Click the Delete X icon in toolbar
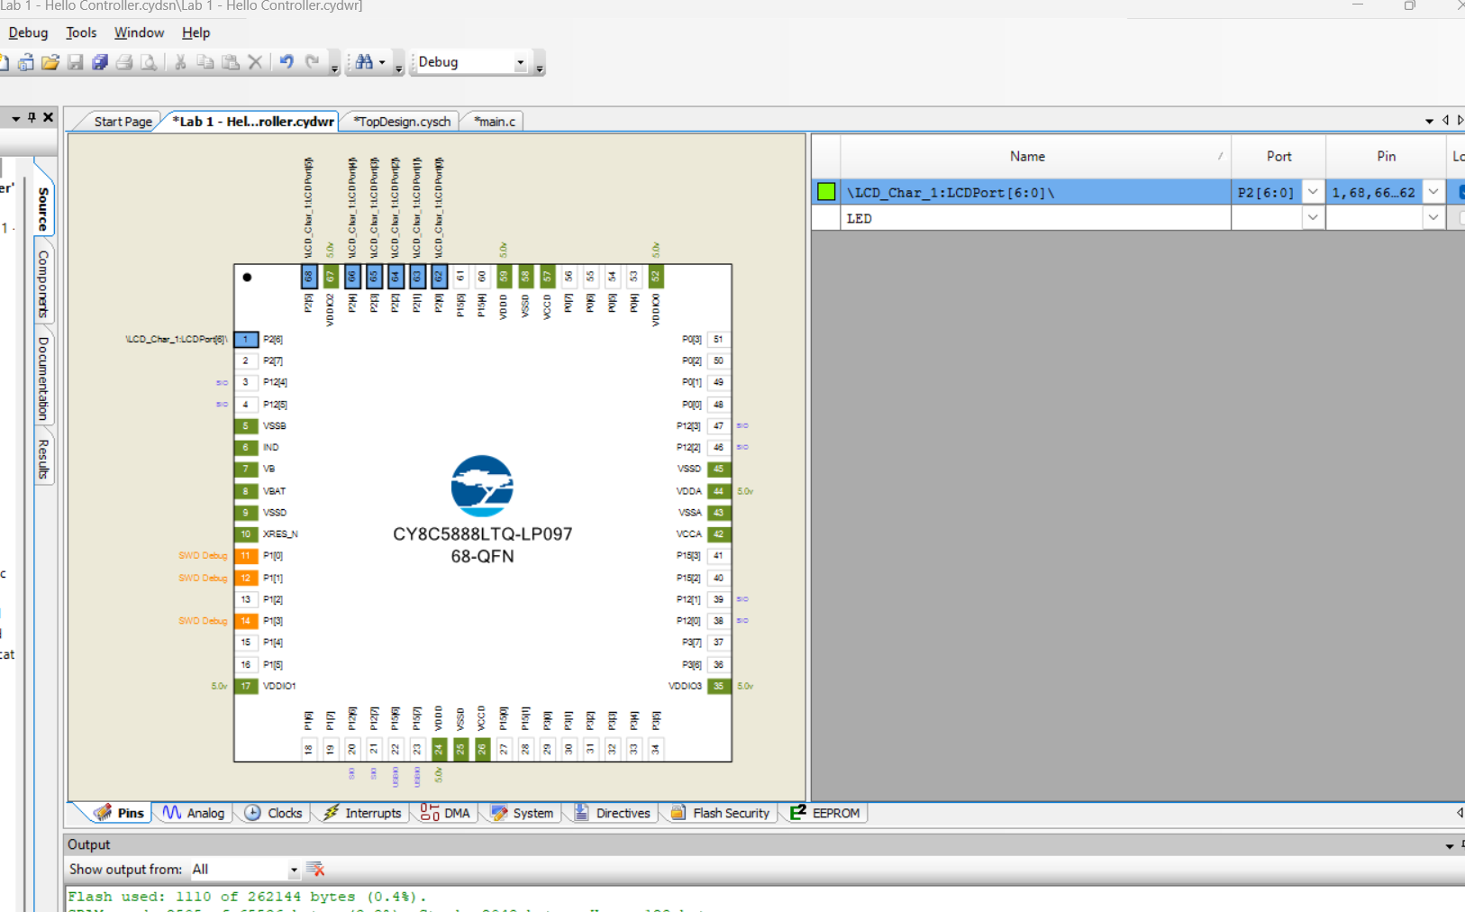Screen dimensions: 1465x912 (255, 62)
